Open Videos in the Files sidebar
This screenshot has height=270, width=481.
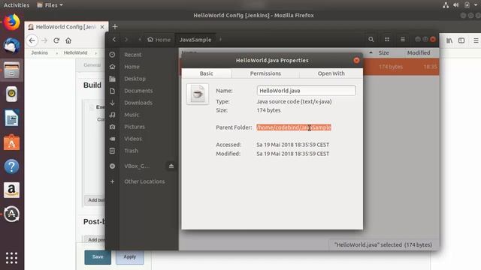coord(133,139)
